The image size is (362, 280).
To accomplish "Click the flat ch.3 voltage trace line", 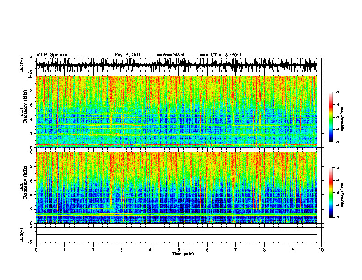I will [x=176, y=235].
